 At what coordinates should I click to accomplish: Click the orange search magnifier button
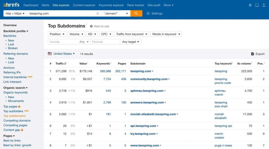tap(136, 13)
